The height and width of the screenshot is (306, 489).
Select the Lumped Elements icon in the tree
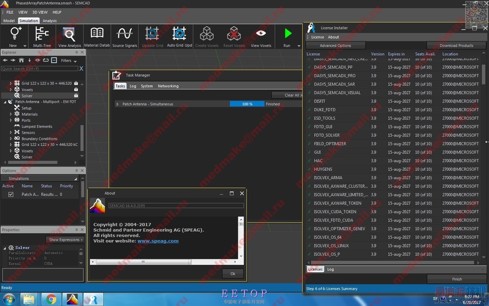coord(17,126)
